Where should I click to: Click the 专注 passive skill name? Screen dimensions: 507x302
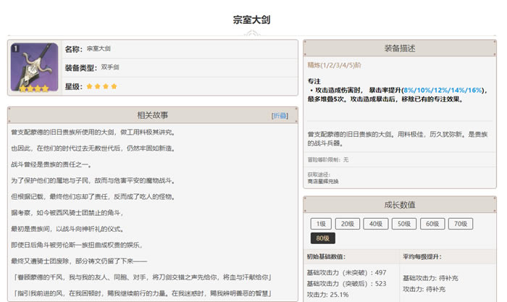(x=314, y=82)
